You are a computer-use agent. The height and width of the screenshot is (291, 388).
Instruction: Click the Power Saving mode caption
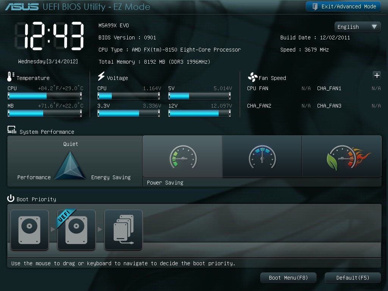[165, 183]
